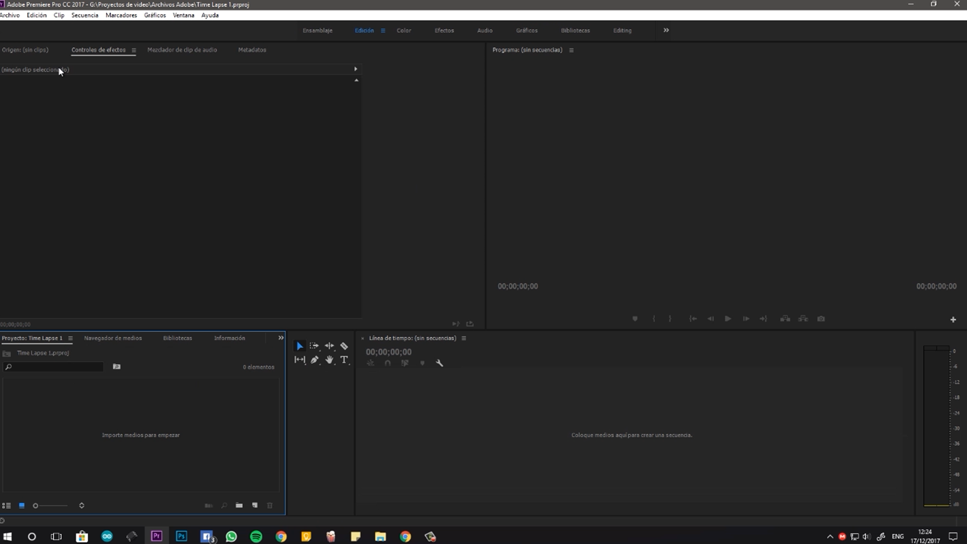Adjust thumbnail zoom slider in Project panel
Image resolution: width=967 pixels, height=544 pixels.
tap(49, 506)
